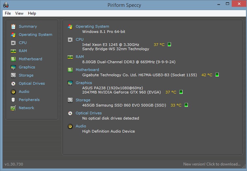Open the RAM section from sidebar
The image size is (247, 171).
23,51
